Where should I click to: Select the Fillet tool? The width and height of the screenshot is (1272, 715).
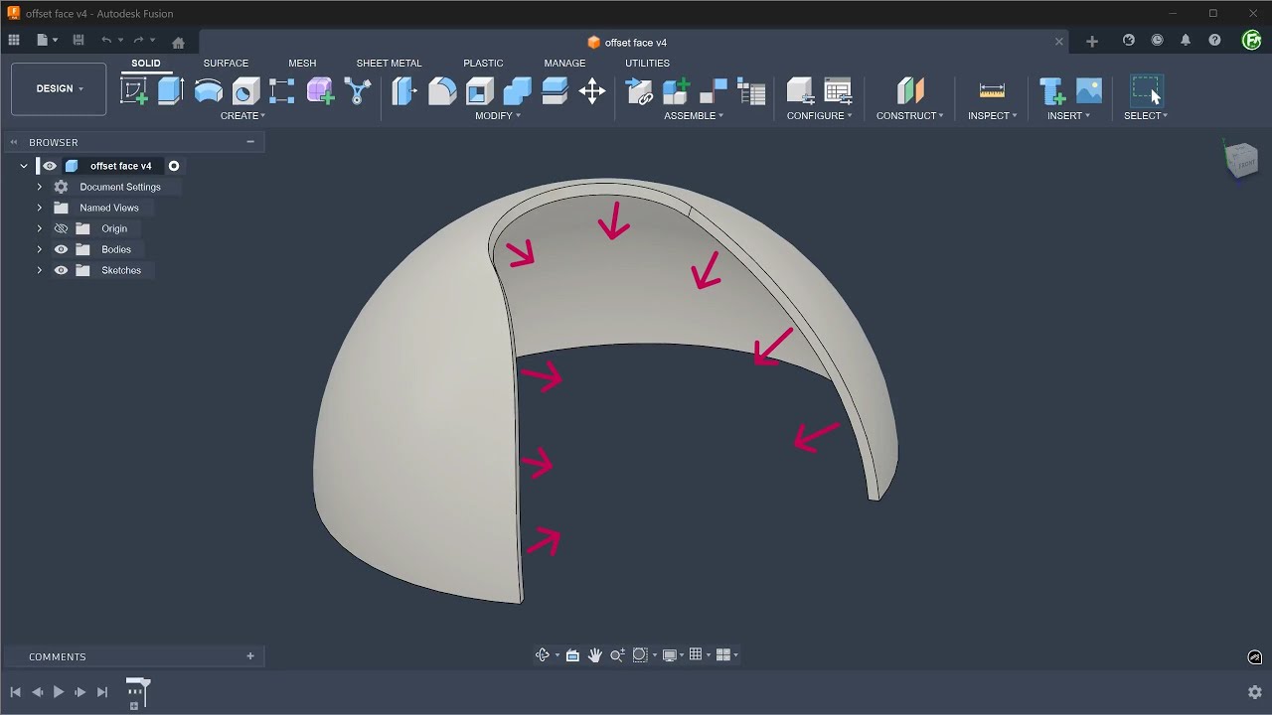pos(442,91)
